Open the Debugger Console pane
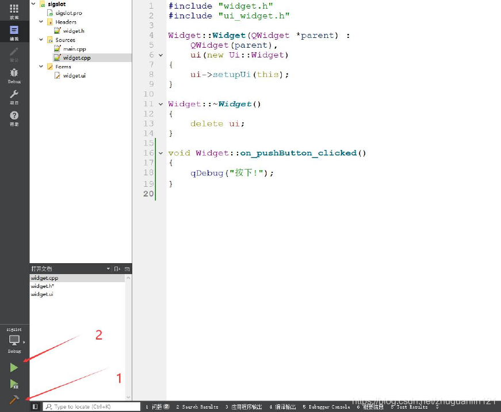 pyautogui.click(x=326, y=407)
